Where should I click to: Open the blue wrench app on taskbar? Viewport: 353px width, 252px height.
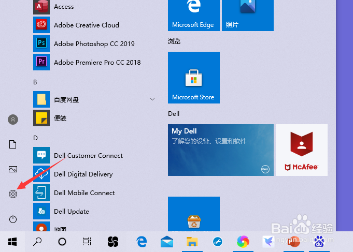(x=218, y=242)
